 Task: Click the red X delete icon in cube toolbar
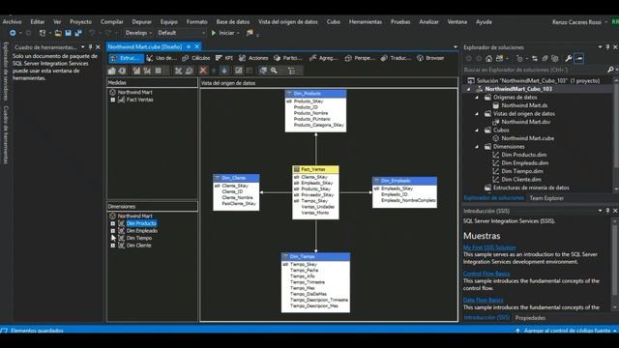coord(203,71)
